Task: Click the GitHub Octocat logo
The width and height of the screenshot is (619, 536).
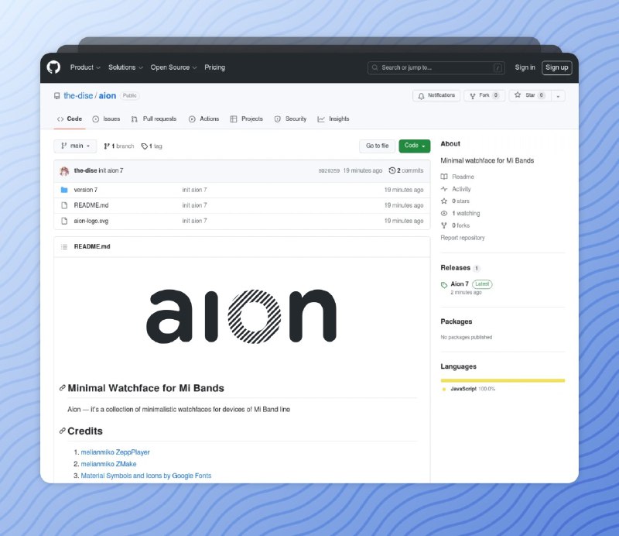Action: [x=53, y=67]
